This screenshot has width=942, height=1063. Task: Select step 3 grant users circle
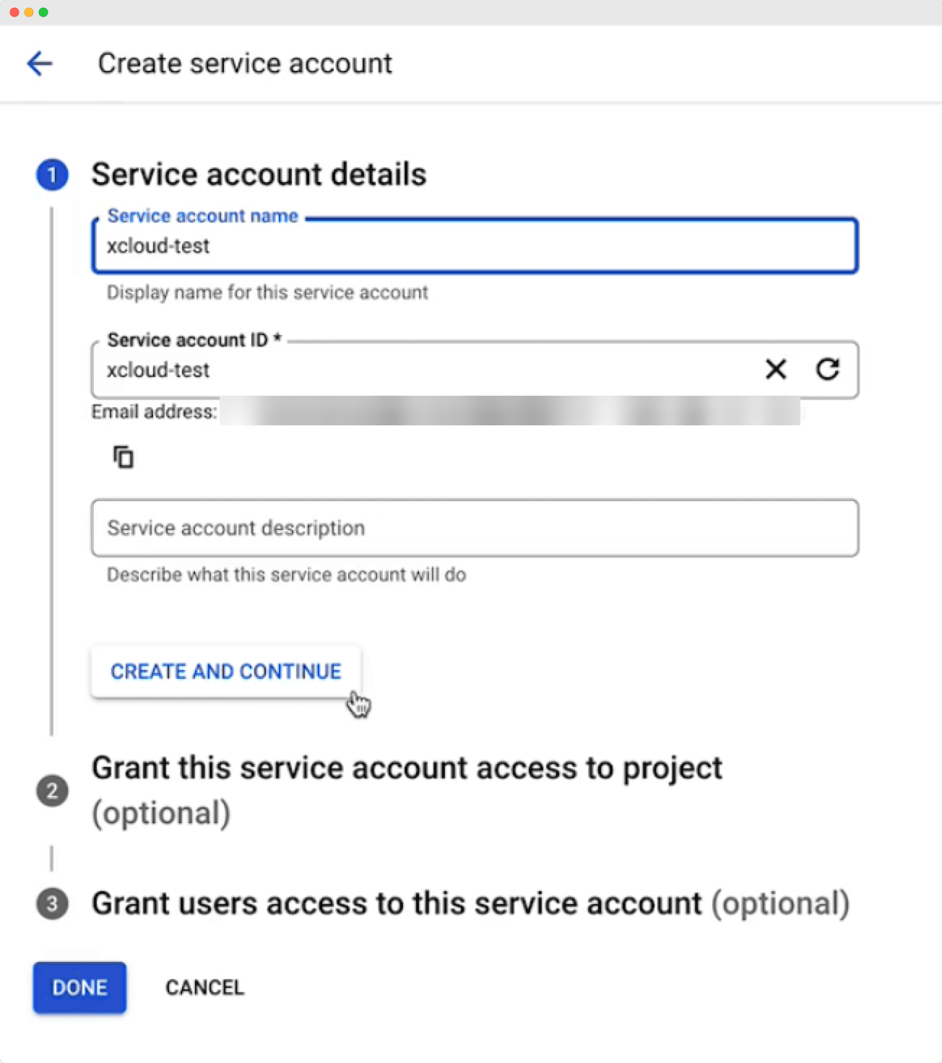point(51,903)
